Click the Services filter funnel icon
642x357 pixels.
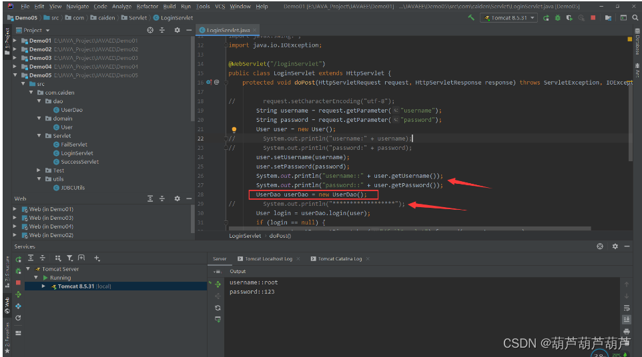point(69,258)
